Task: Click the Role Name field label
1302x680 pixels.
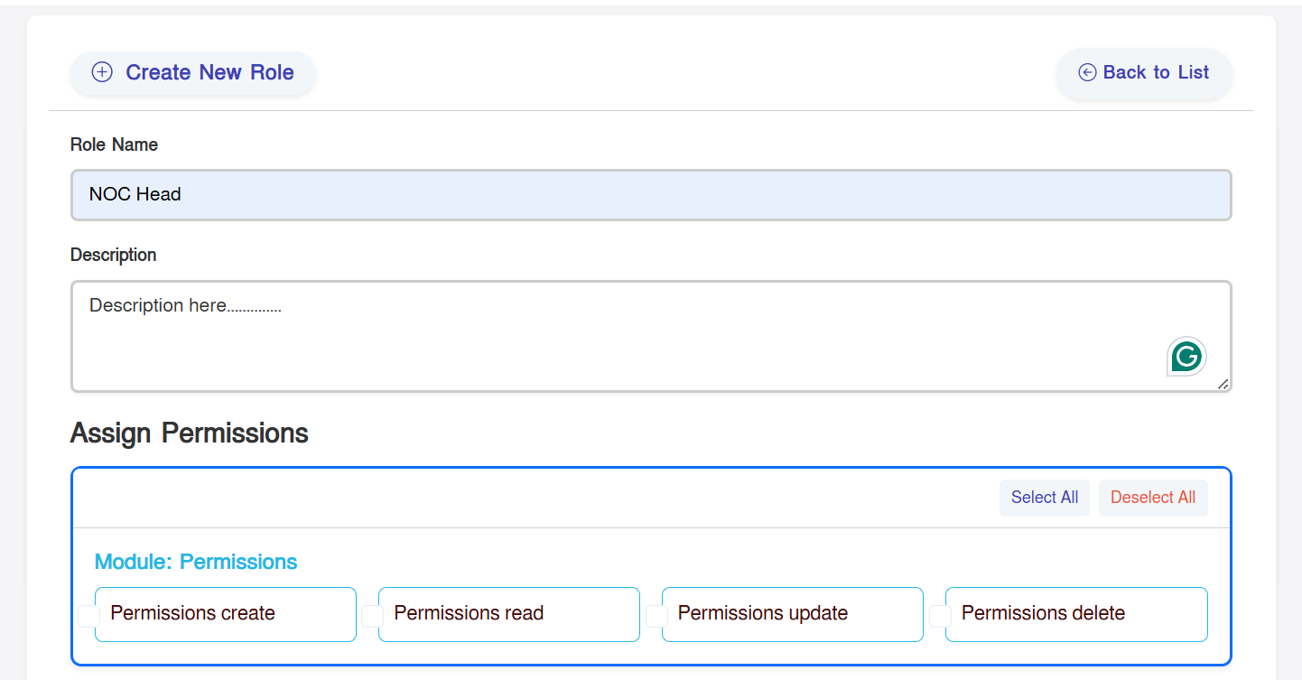Action: point(114,144)
